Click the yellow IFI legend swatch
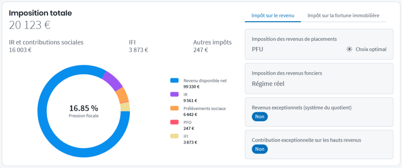The width and height of the screenshot is (402, 168). [175, 136]
